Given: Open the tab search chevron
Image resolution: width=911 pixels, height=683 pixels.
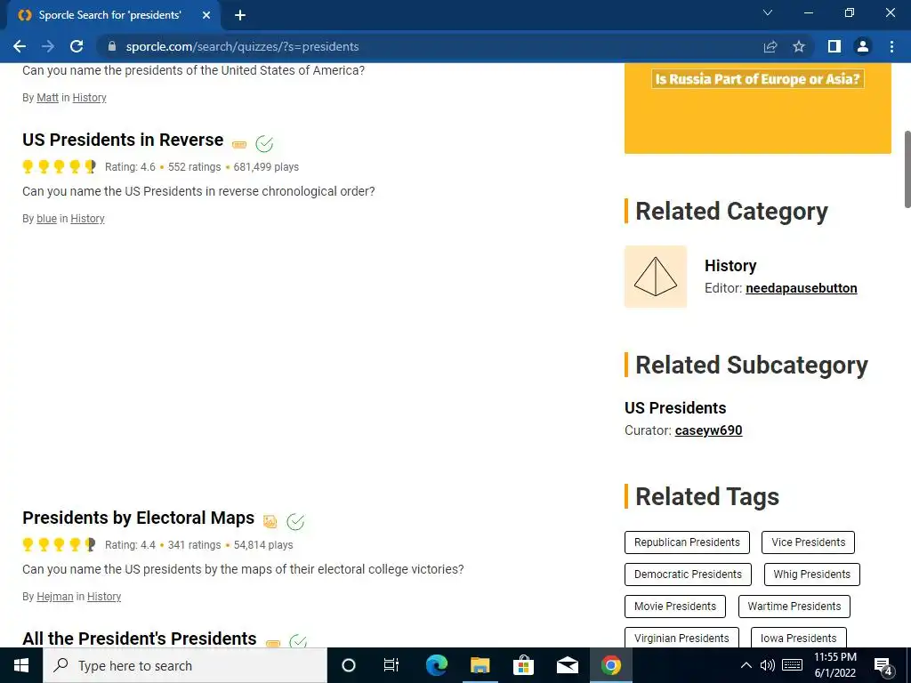Looking at the screenshot, I should (768, 12).
